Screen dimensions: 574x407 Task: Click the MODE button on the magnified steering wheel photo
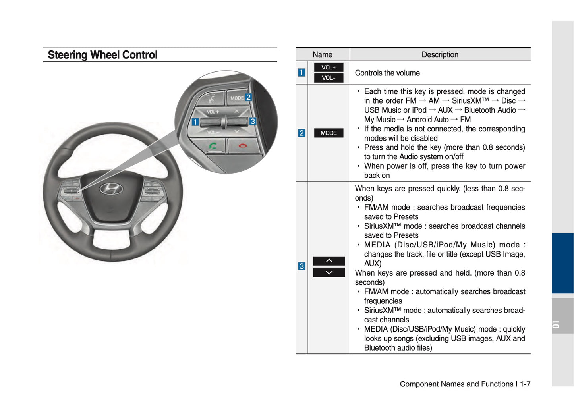pos(237,98)
